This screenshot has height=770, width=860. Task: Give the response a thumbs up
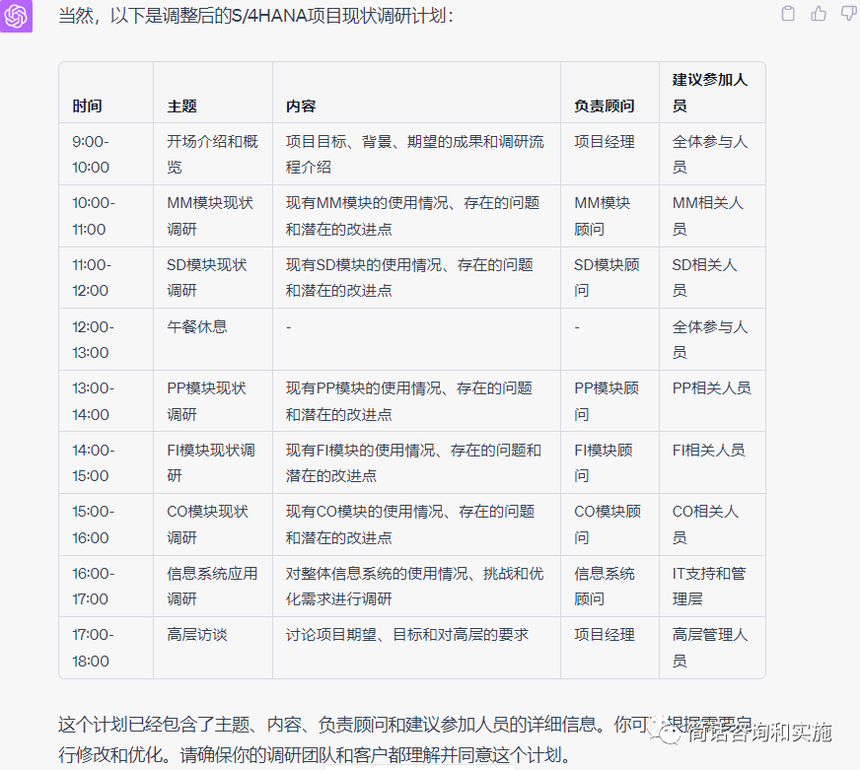point(819,14)
